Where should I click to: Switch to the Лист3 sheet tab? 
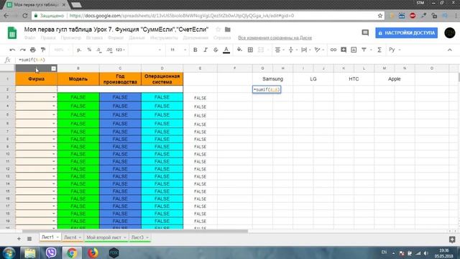coord(137,237)
